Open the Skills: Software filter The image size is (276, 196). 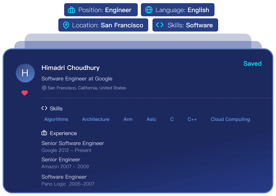[185, 25]
